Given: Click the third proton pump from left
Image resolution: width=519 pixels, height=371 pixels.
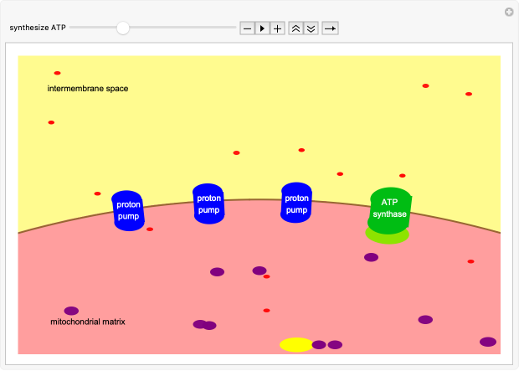Looking at the screenshot, I should (x=296, y=203).
